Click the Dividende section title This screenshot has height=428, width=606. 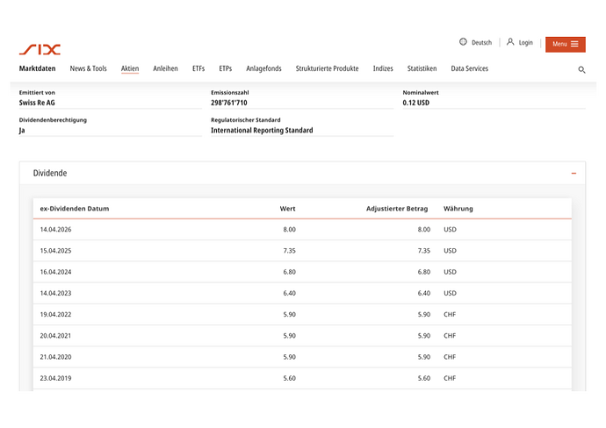[x=50, y=173]
